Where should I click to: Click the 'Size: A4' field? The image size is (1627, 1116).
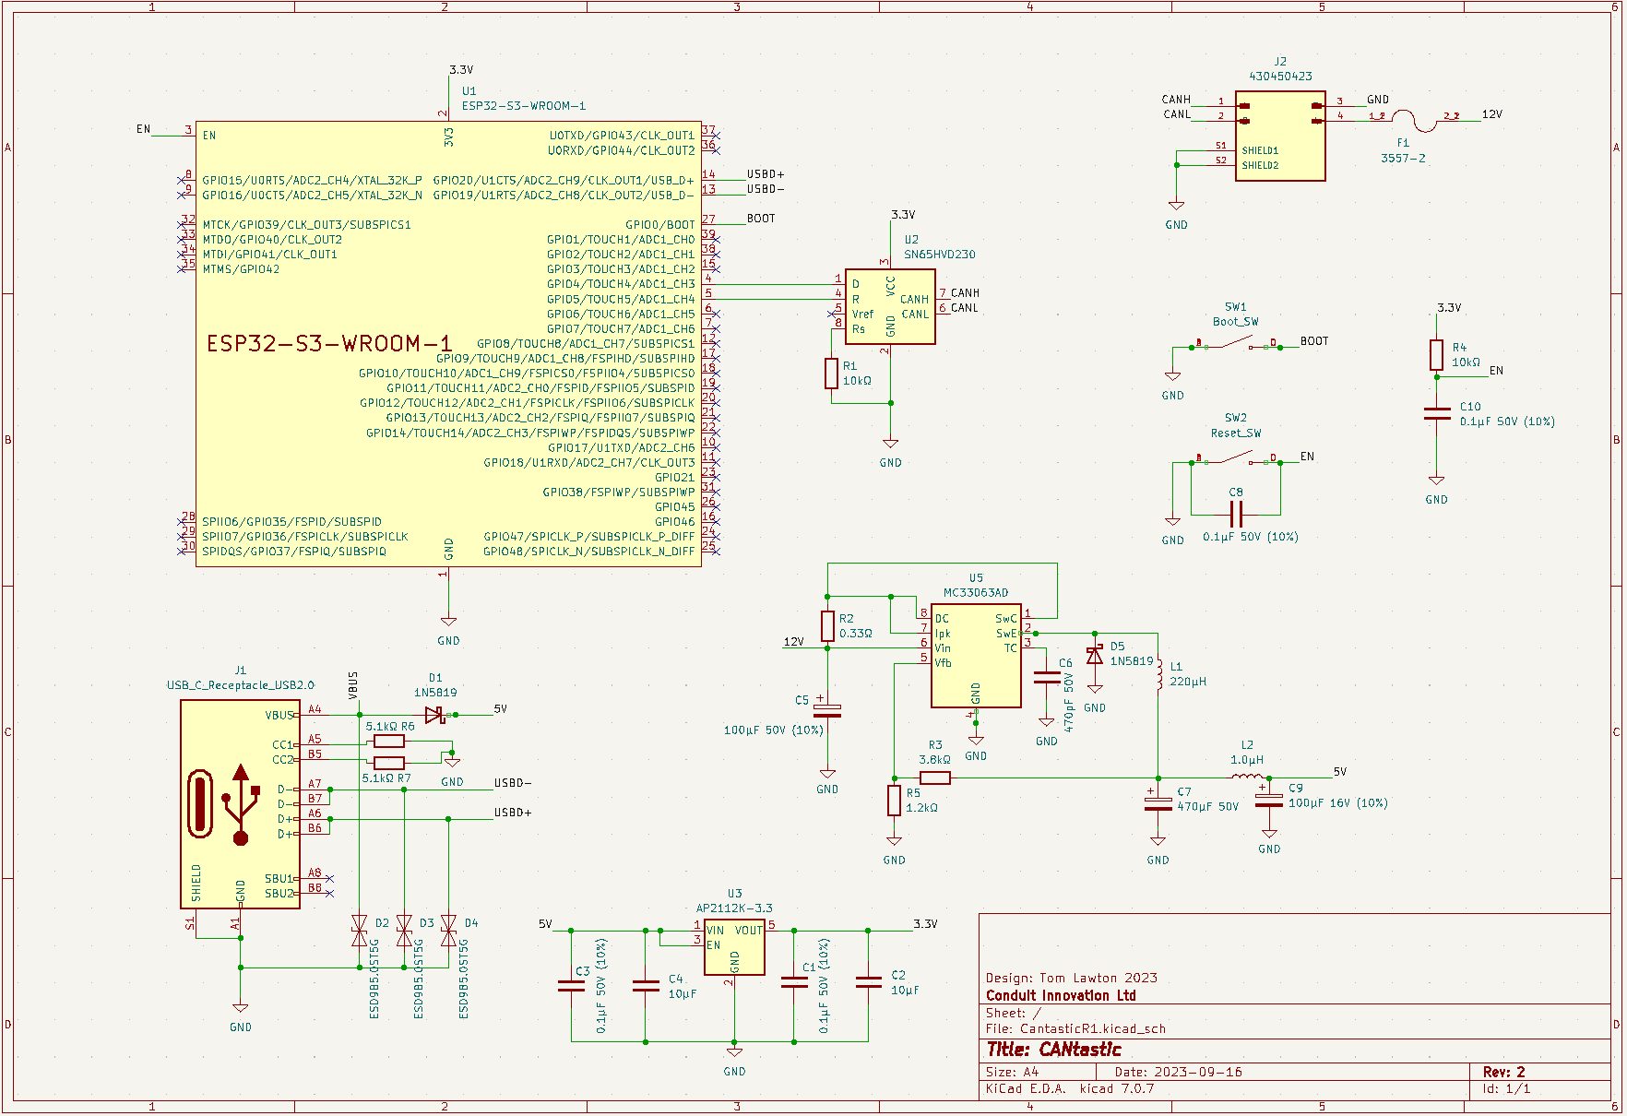pos(1012,1072)
